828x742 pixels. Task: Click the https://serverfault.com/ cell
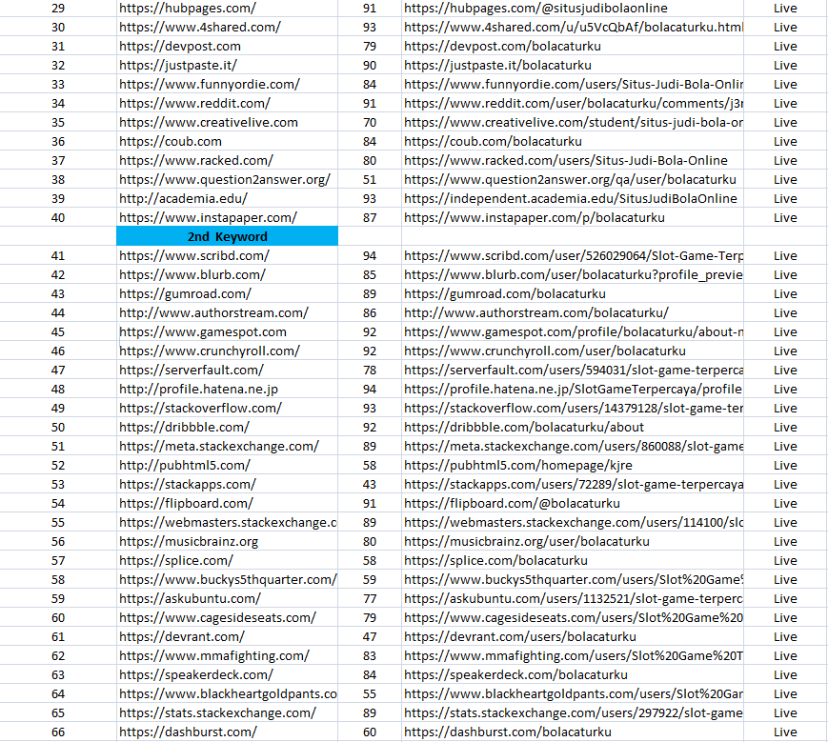227,370
